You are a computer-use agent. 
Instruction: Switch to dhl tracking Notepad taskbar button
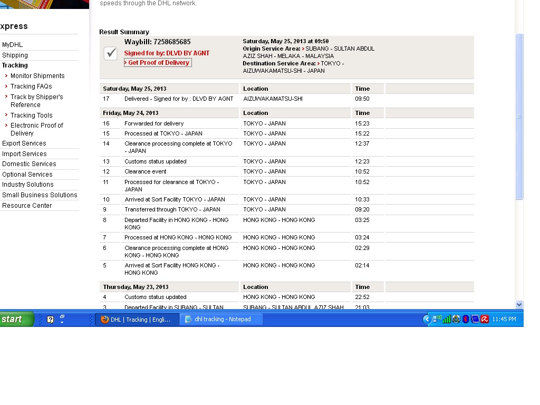point(221,320)
